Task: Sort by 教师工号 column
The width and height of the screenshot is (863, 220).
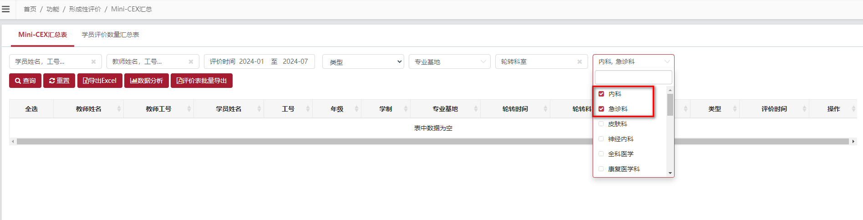Action: tap(159, 109)
